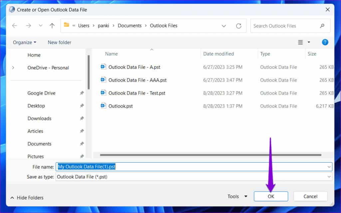The width and height of the screenshot is (341, 213).
Task: Select Outlook Data File - AAA.pst
Action: click(x=138, y=80)
